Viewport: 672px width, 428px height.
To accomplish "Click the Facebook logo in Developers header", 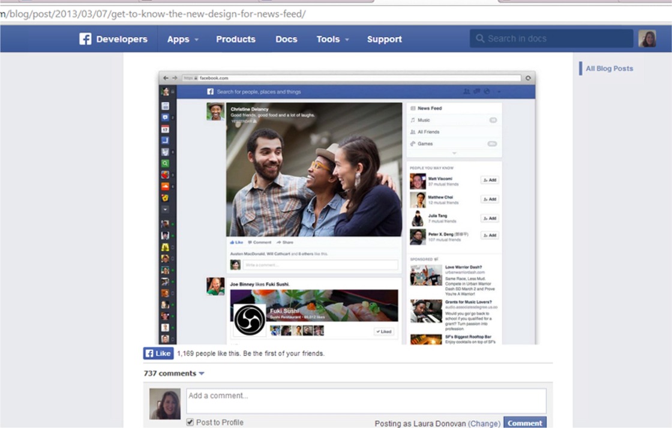I will point(85,39).
